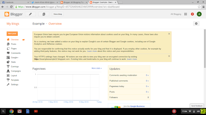
Task: Click the Template paint roller icon
Action: click(x=8, y=80)
